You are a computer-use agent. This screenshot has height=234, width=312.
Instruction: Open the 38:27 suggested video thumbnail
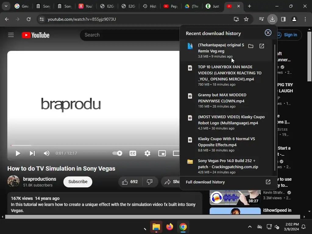pos(235,197)
